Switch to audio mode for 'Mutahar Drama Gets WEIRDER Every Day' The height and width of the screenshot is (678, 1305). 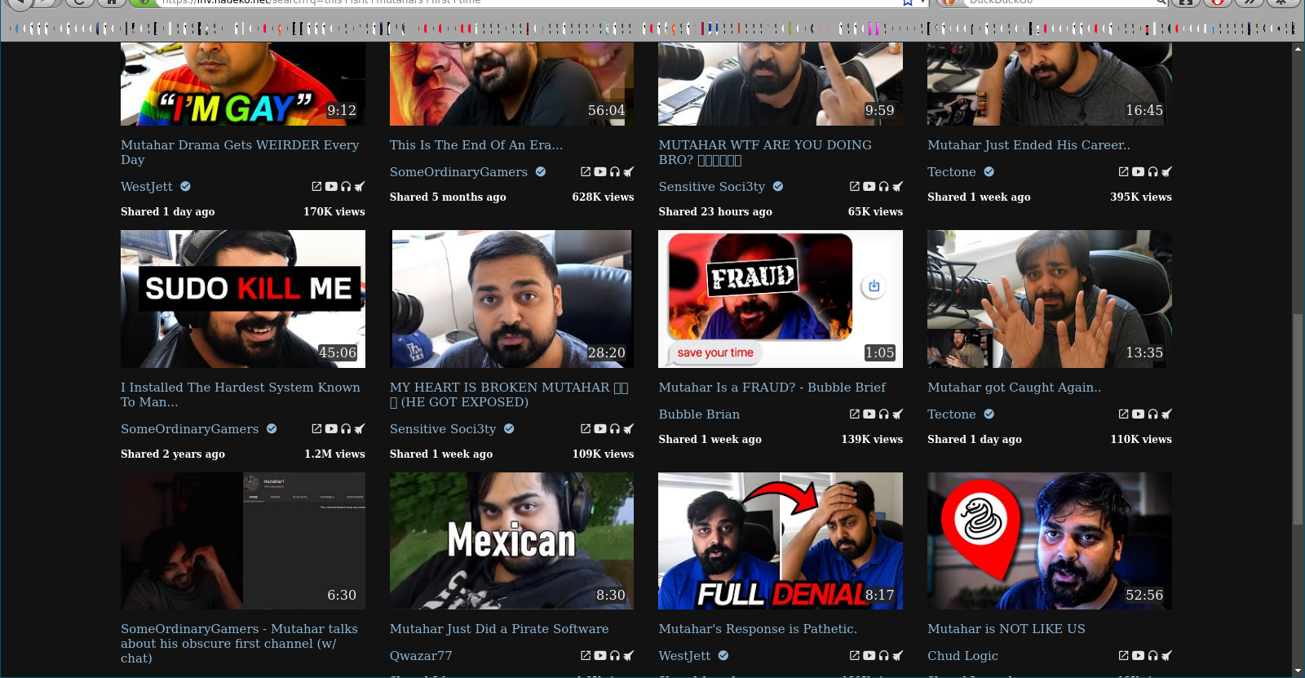346,187
